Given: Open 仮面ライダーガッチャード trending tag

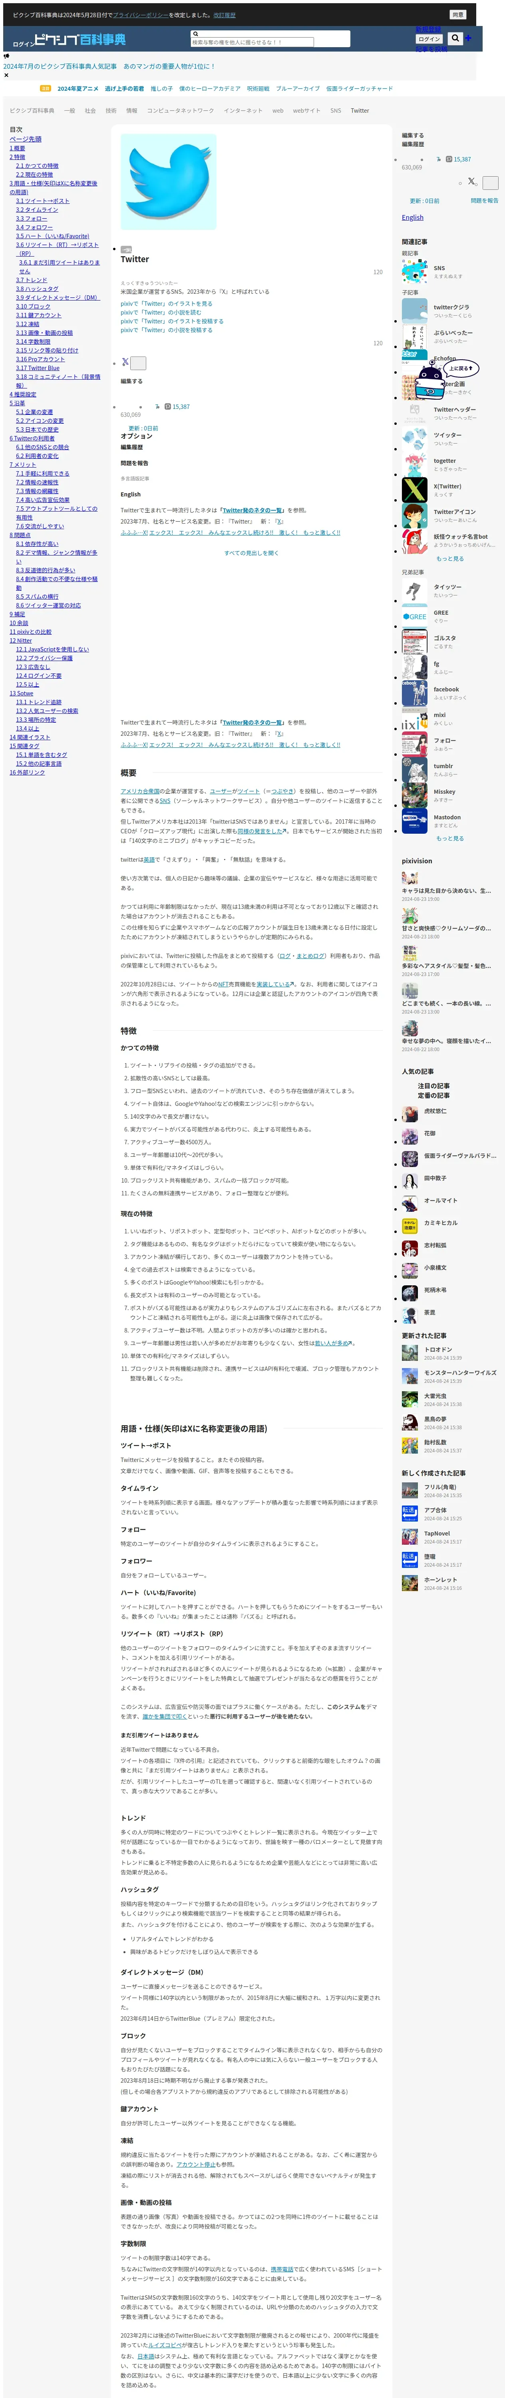Looking at the screenshot, I should pos(359,88).
